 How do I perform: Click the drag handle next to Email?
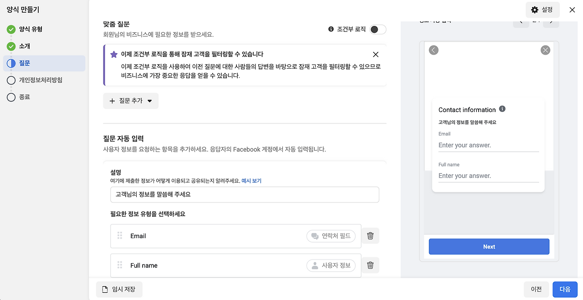[120, 236]
